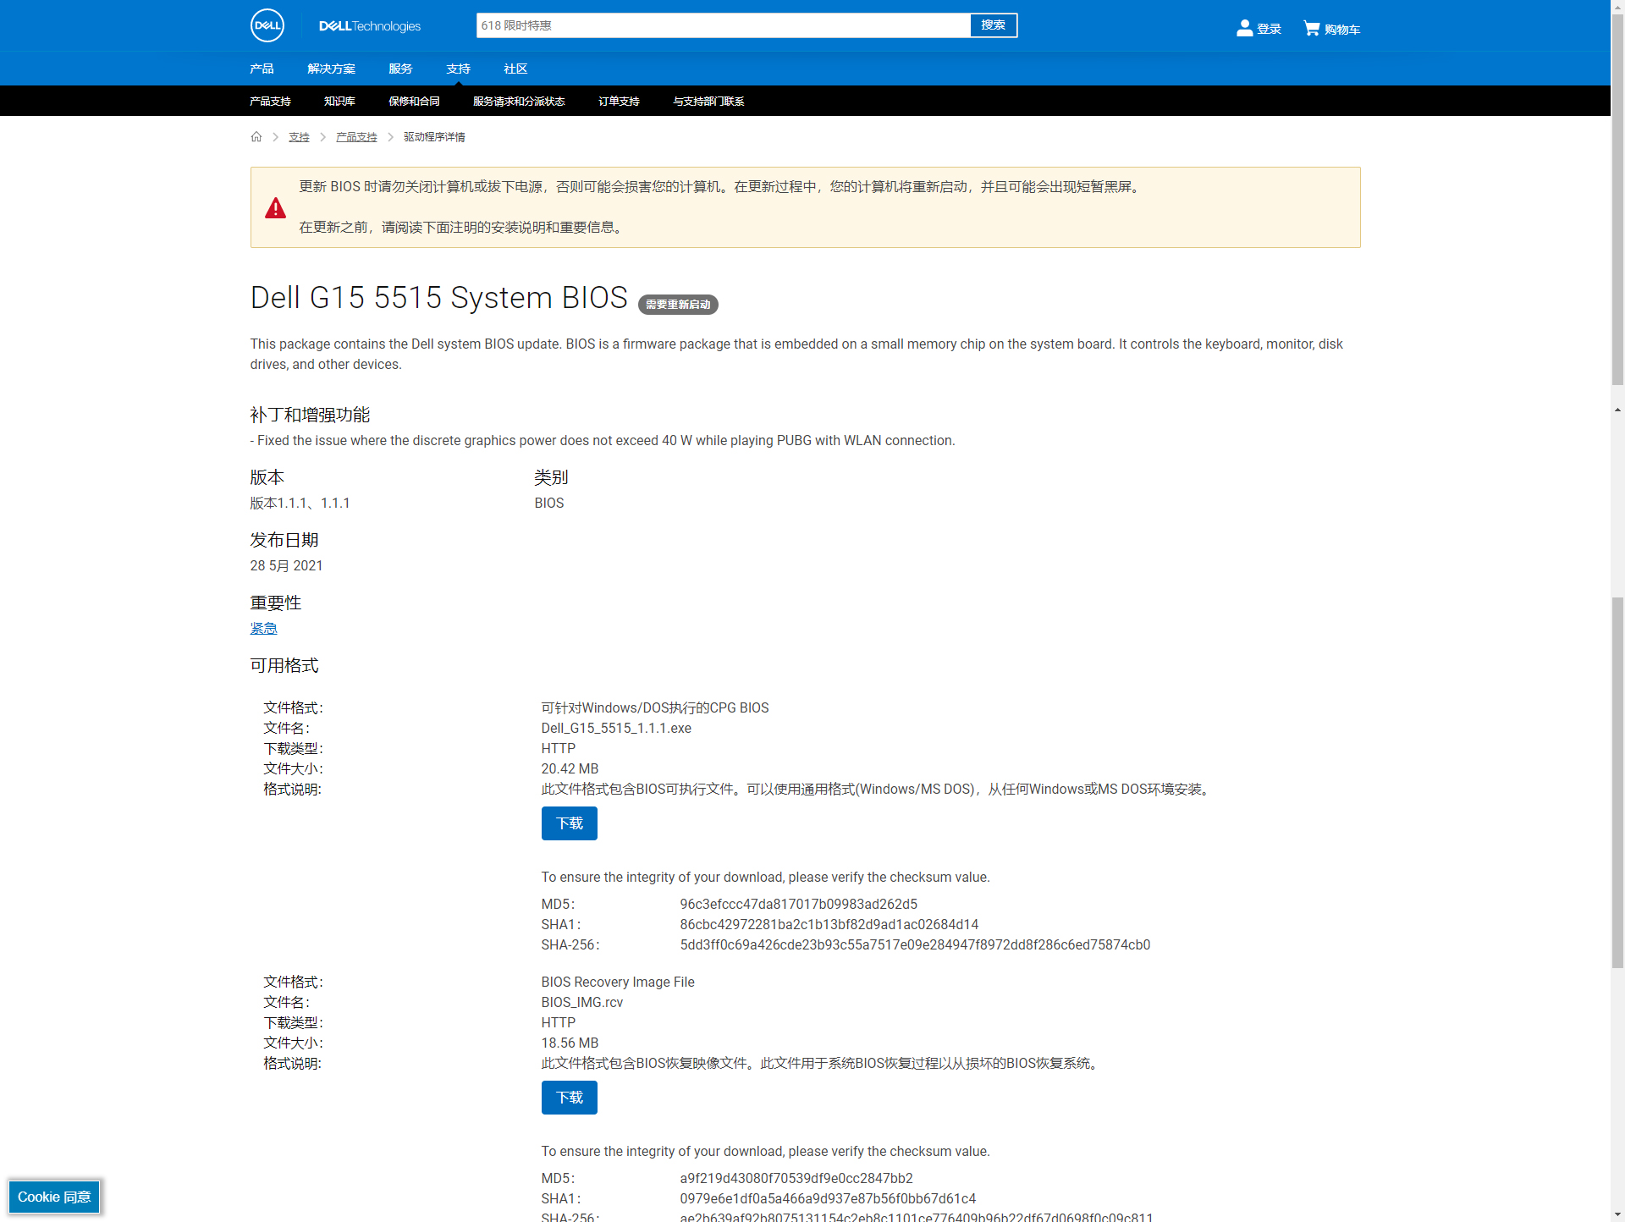Click the Dell round logo icon
1625x1222 pixels.
tap(267, 25)
